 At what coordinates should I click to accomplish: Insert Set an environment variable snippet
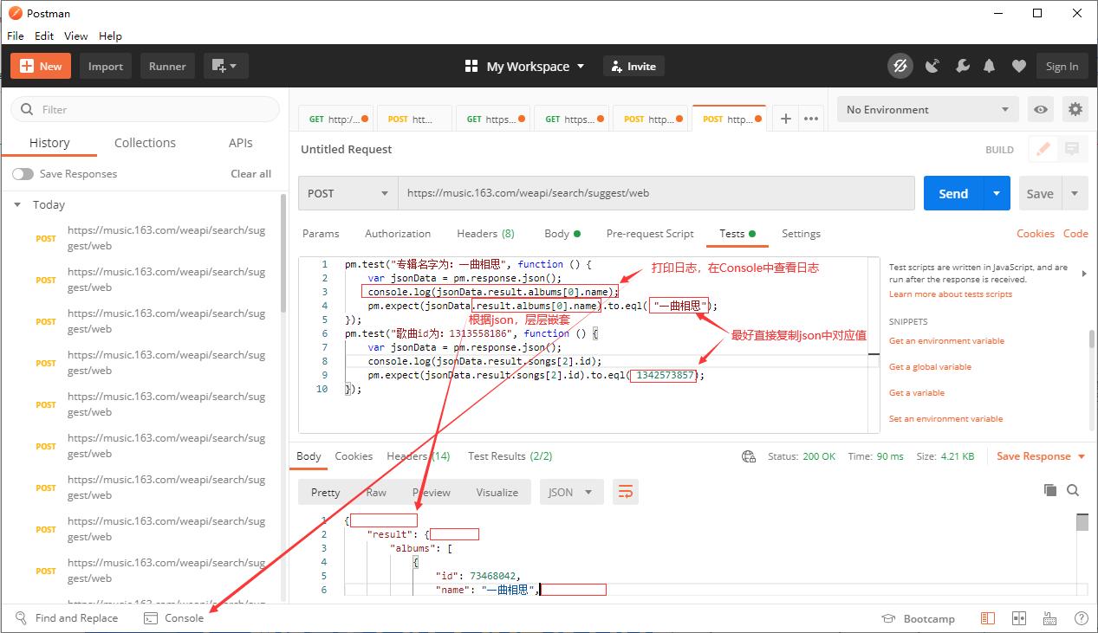(x=945, y=419)
